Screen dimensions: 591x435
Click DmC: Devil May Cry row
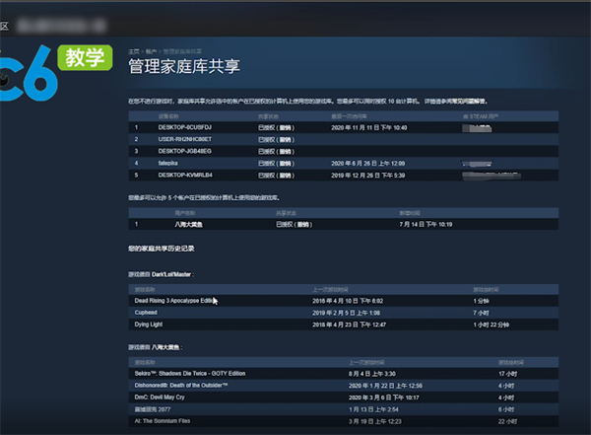[343, 398]
